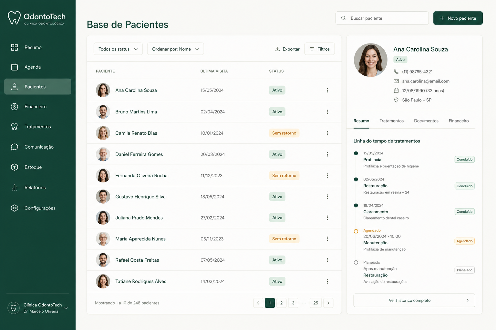Viewport: 496px width, 330px height.
Task: Click three-dot menu for Rafael Costa Freitas
Action: [x=327, y=260]
